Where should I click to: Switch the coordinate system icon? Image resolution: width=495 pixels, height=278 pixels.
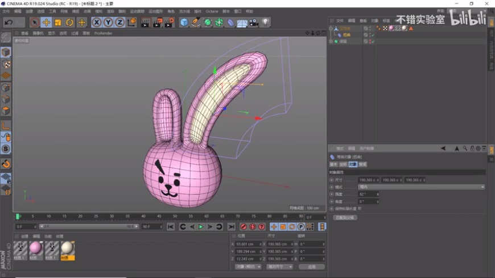coord(131,22)
